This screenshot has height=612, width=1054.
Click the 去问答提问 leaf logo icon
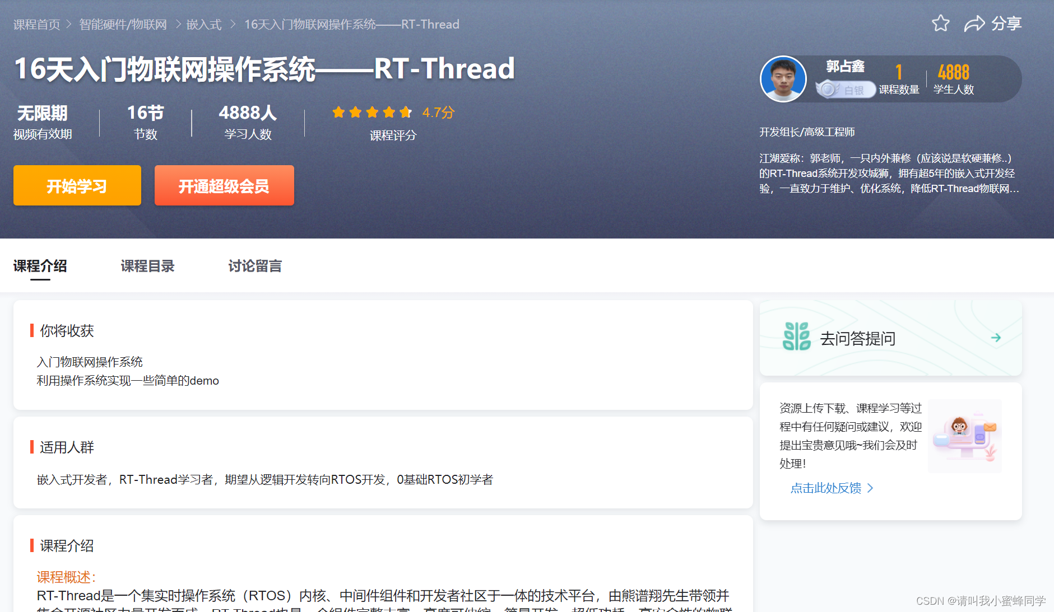(x=796, y=337)
